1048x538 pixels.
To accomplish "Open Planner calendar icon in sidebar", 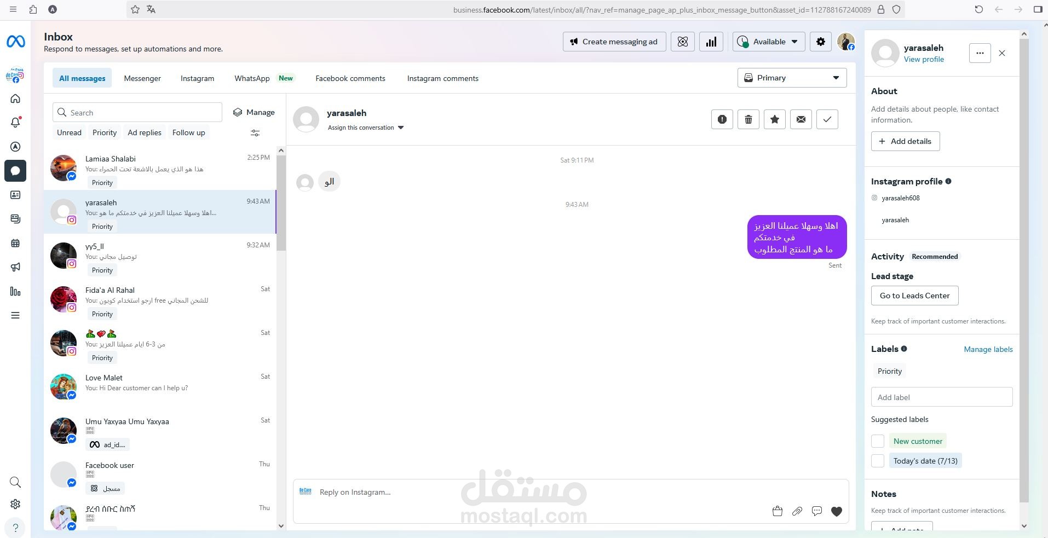I will [15, 243].
